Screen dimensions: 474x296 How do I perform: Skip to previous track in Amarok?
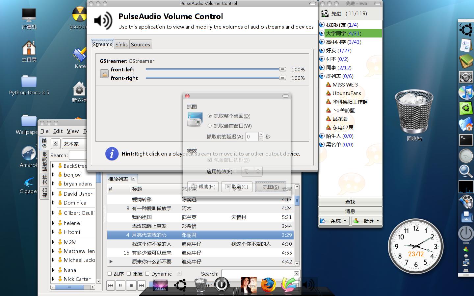click(x=111, y=285)
